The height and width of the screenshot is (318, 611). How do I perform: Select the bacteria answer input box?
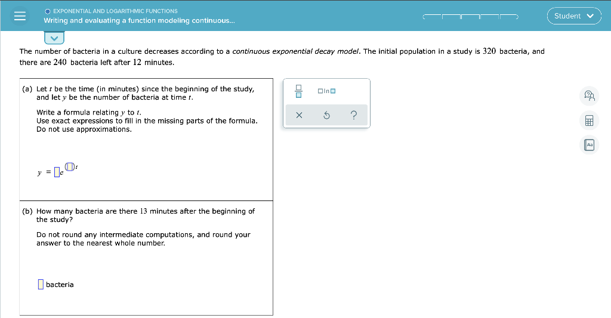pos(41,285)
